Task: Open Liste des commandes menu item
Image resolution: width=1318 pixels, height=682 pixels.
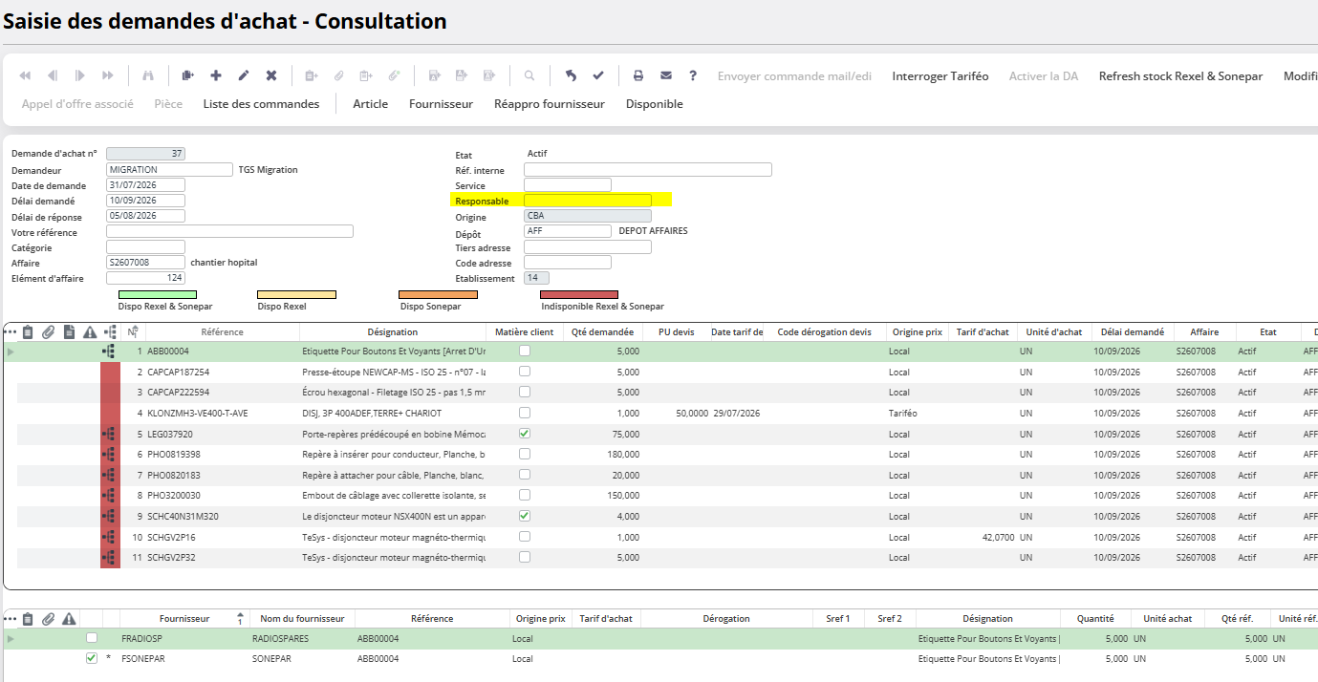Action: click(261, 103)
